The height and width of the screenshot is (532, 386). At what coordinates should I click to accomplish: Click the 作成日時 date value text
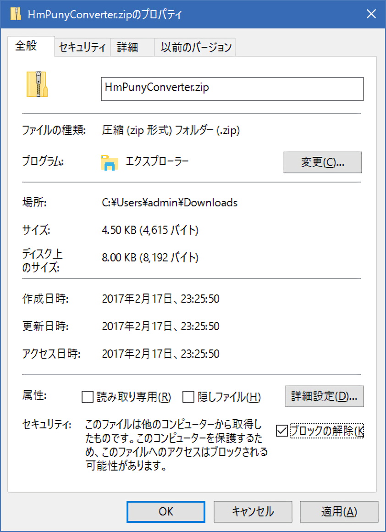(x=160, y=299)
